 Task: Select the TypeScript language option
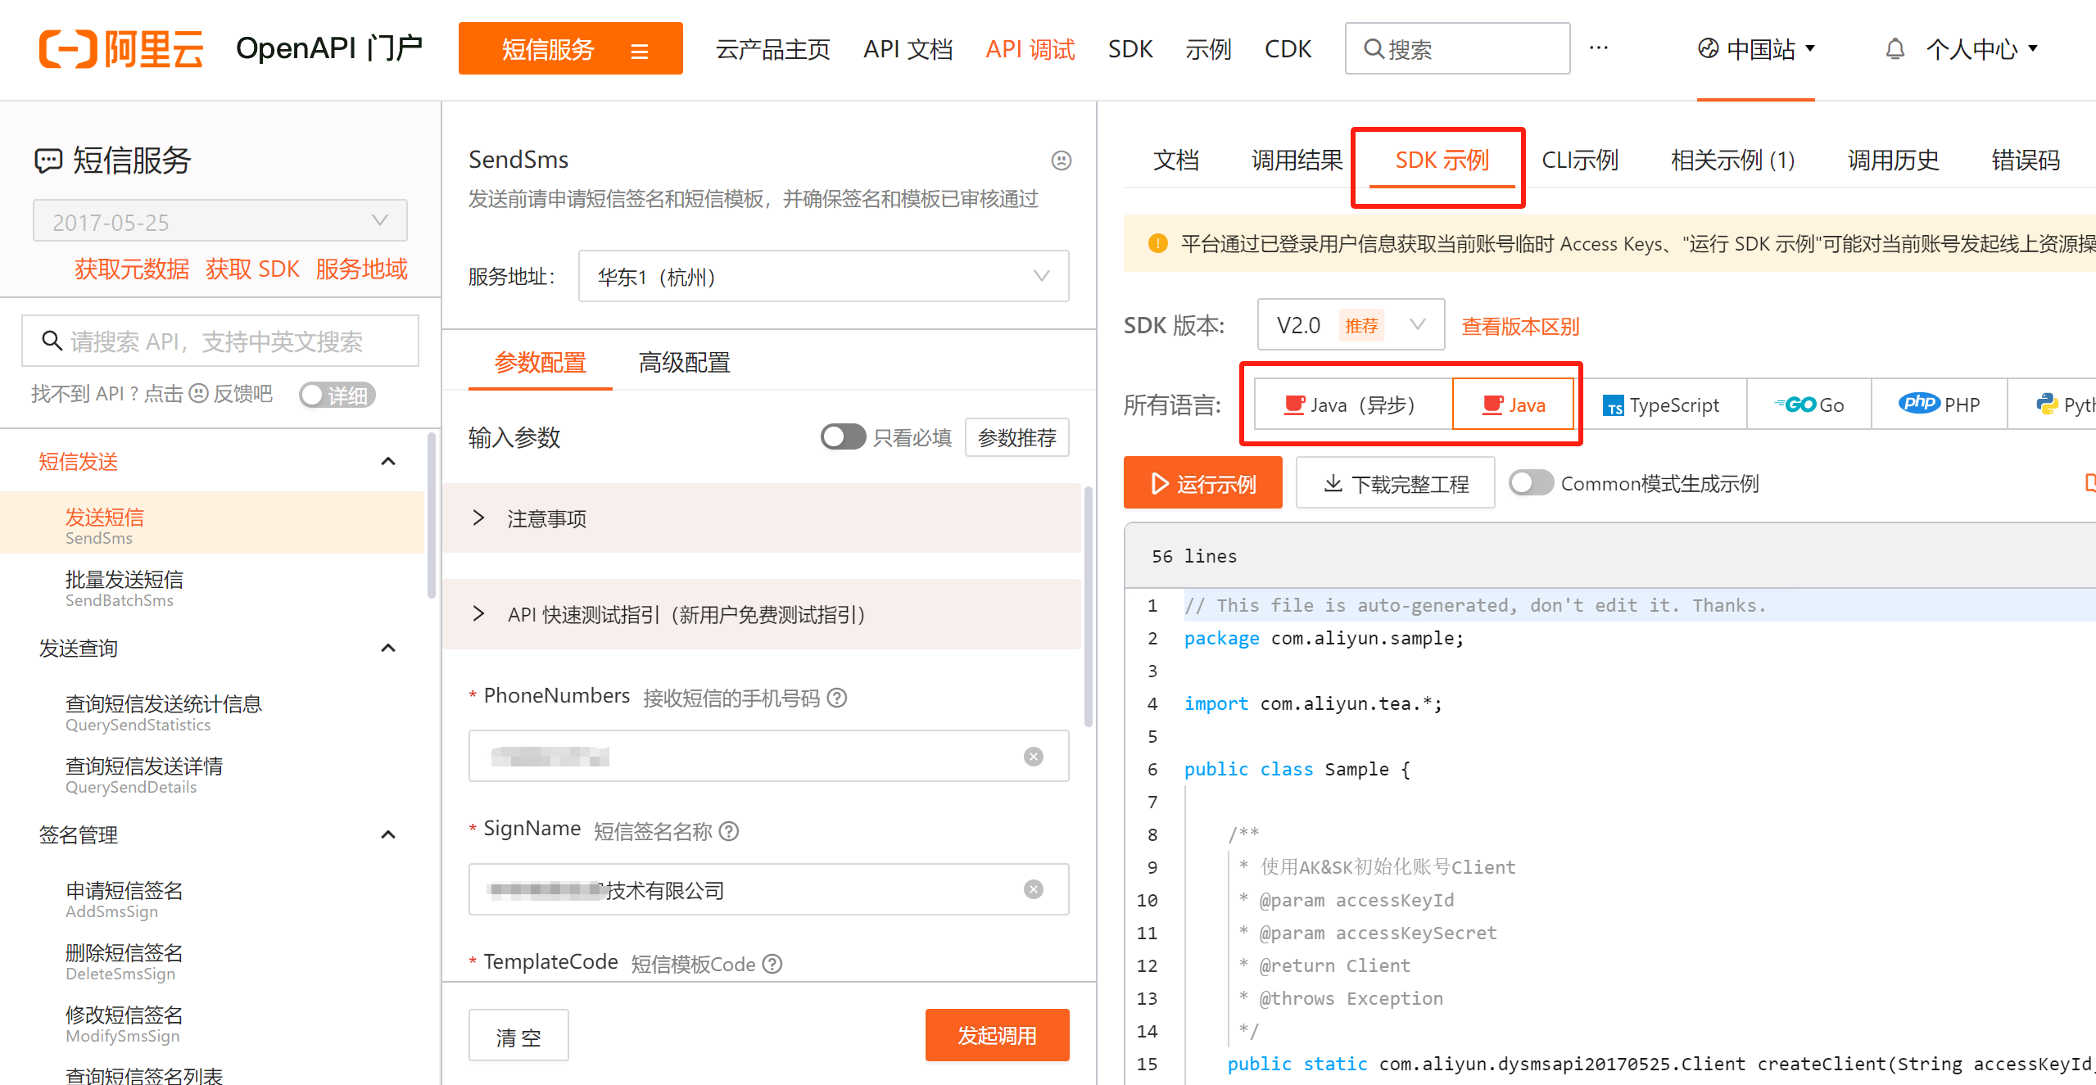tap(1660, 405)
